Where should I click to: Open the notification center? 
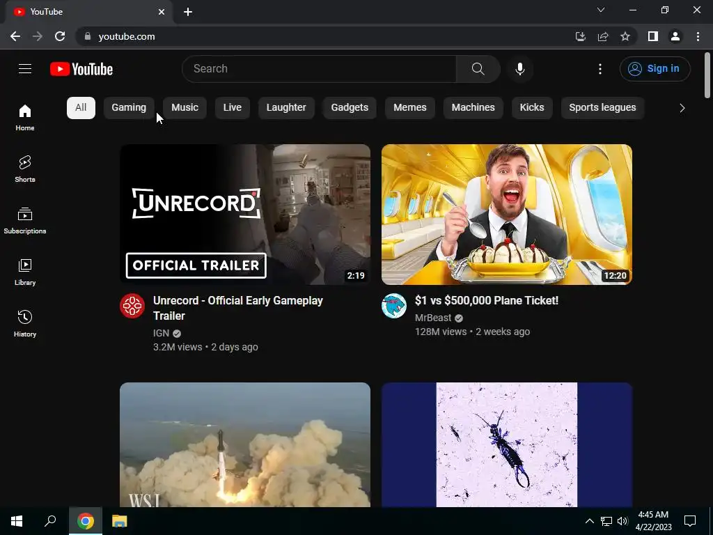690,521
